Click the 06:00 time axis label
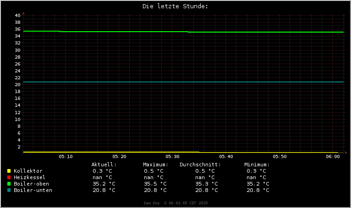The height and width of the screenshot is (208, 351). (x=333, y=157)
